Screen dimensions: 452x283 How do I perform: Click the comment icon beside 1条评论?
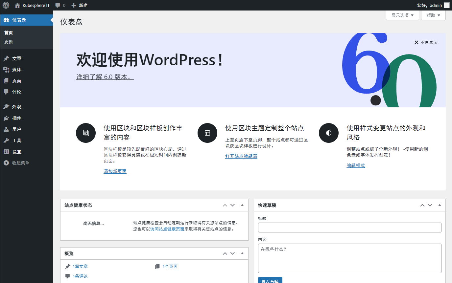(x=68, y=276)
